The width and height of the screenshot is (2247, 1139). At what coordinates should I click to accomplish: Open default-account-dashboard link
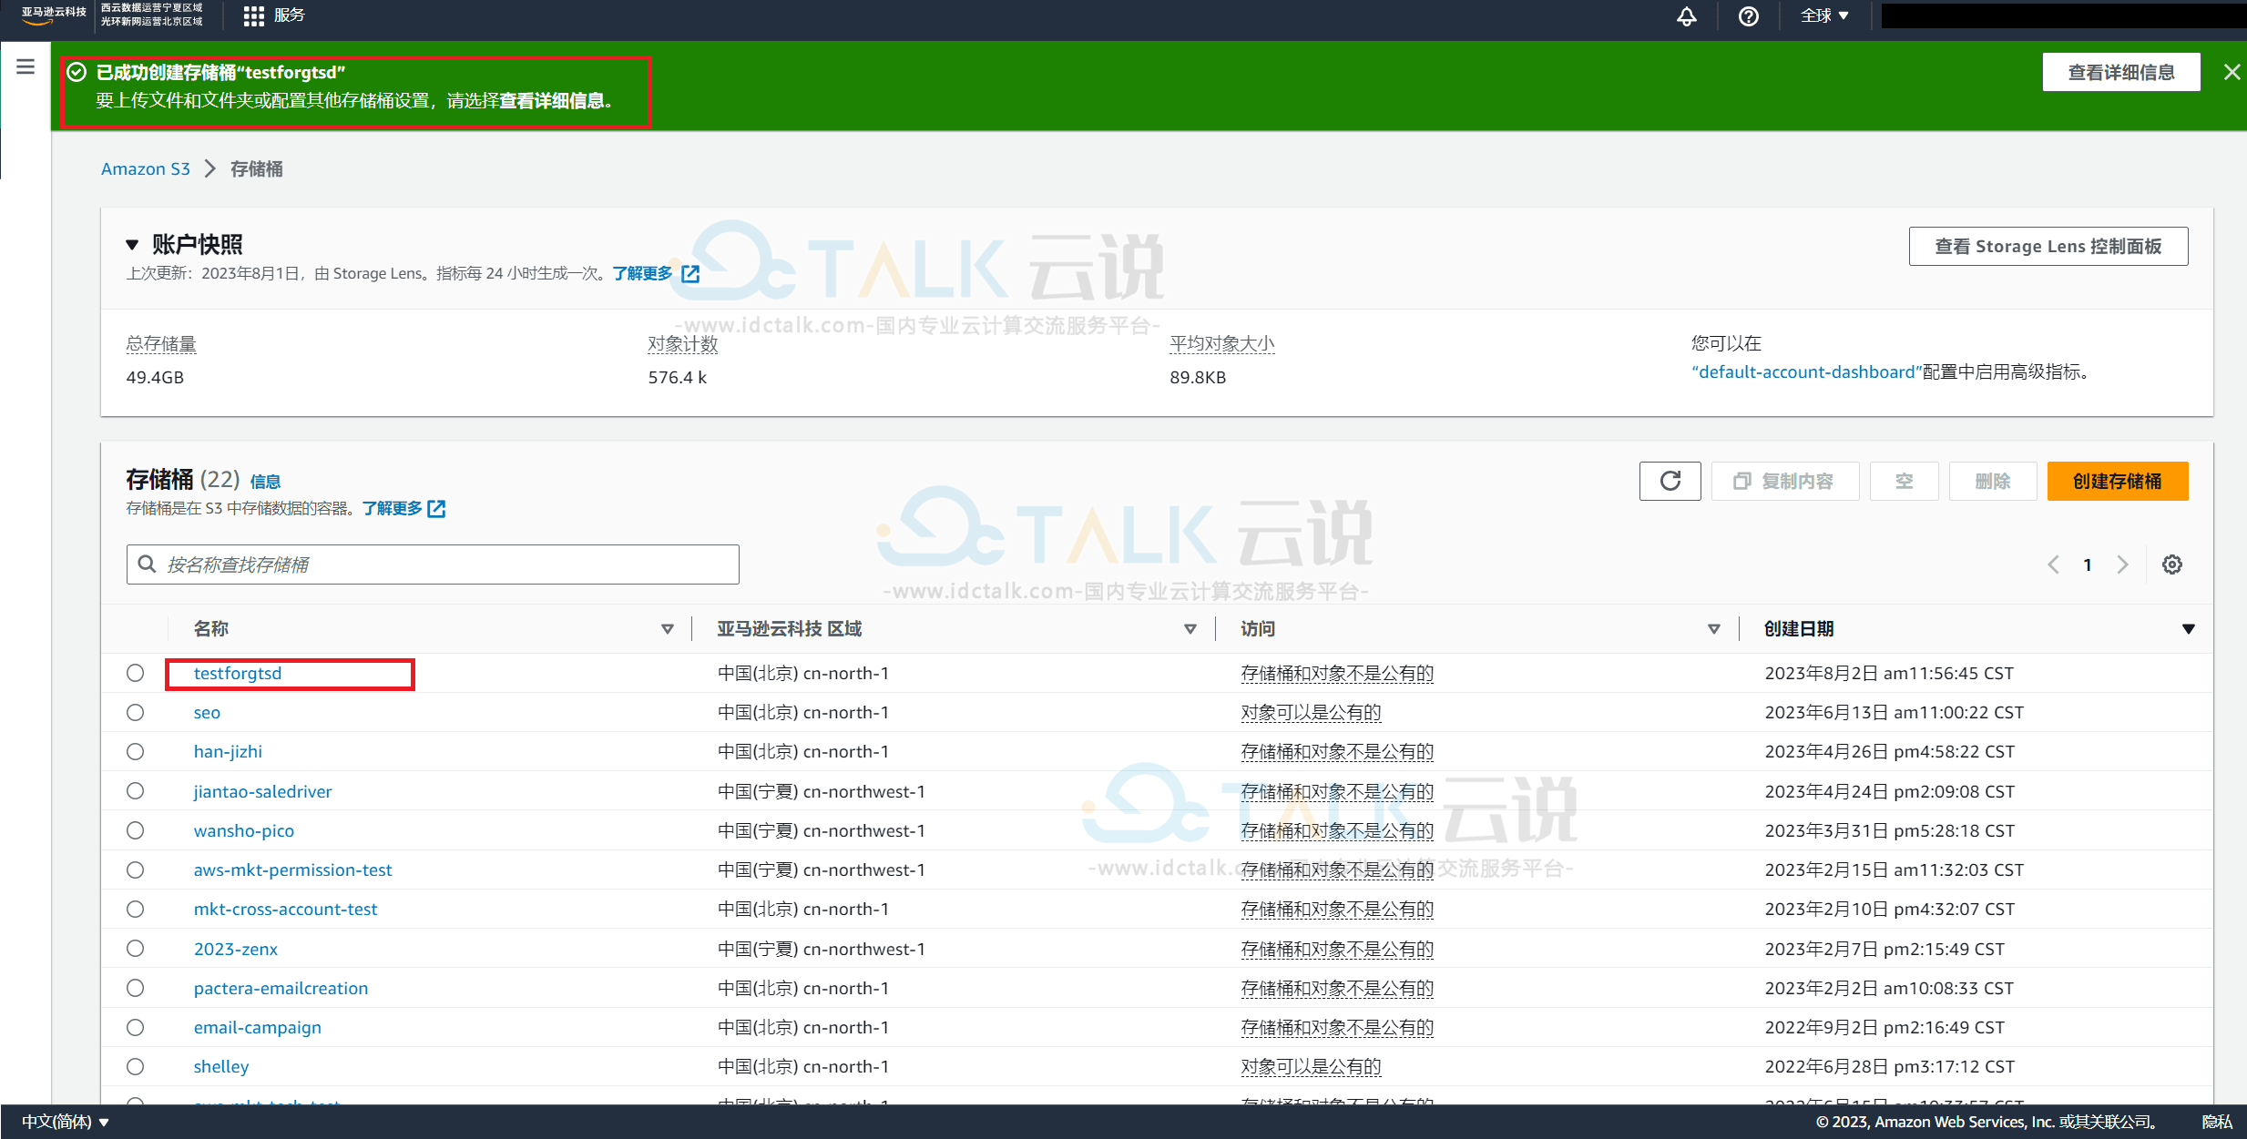tap(1806, 371)
